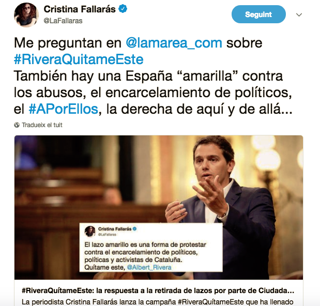Click small avatar in embedded tweet
Viewport: 320px width, 306px height.
[x=90, y=231]
